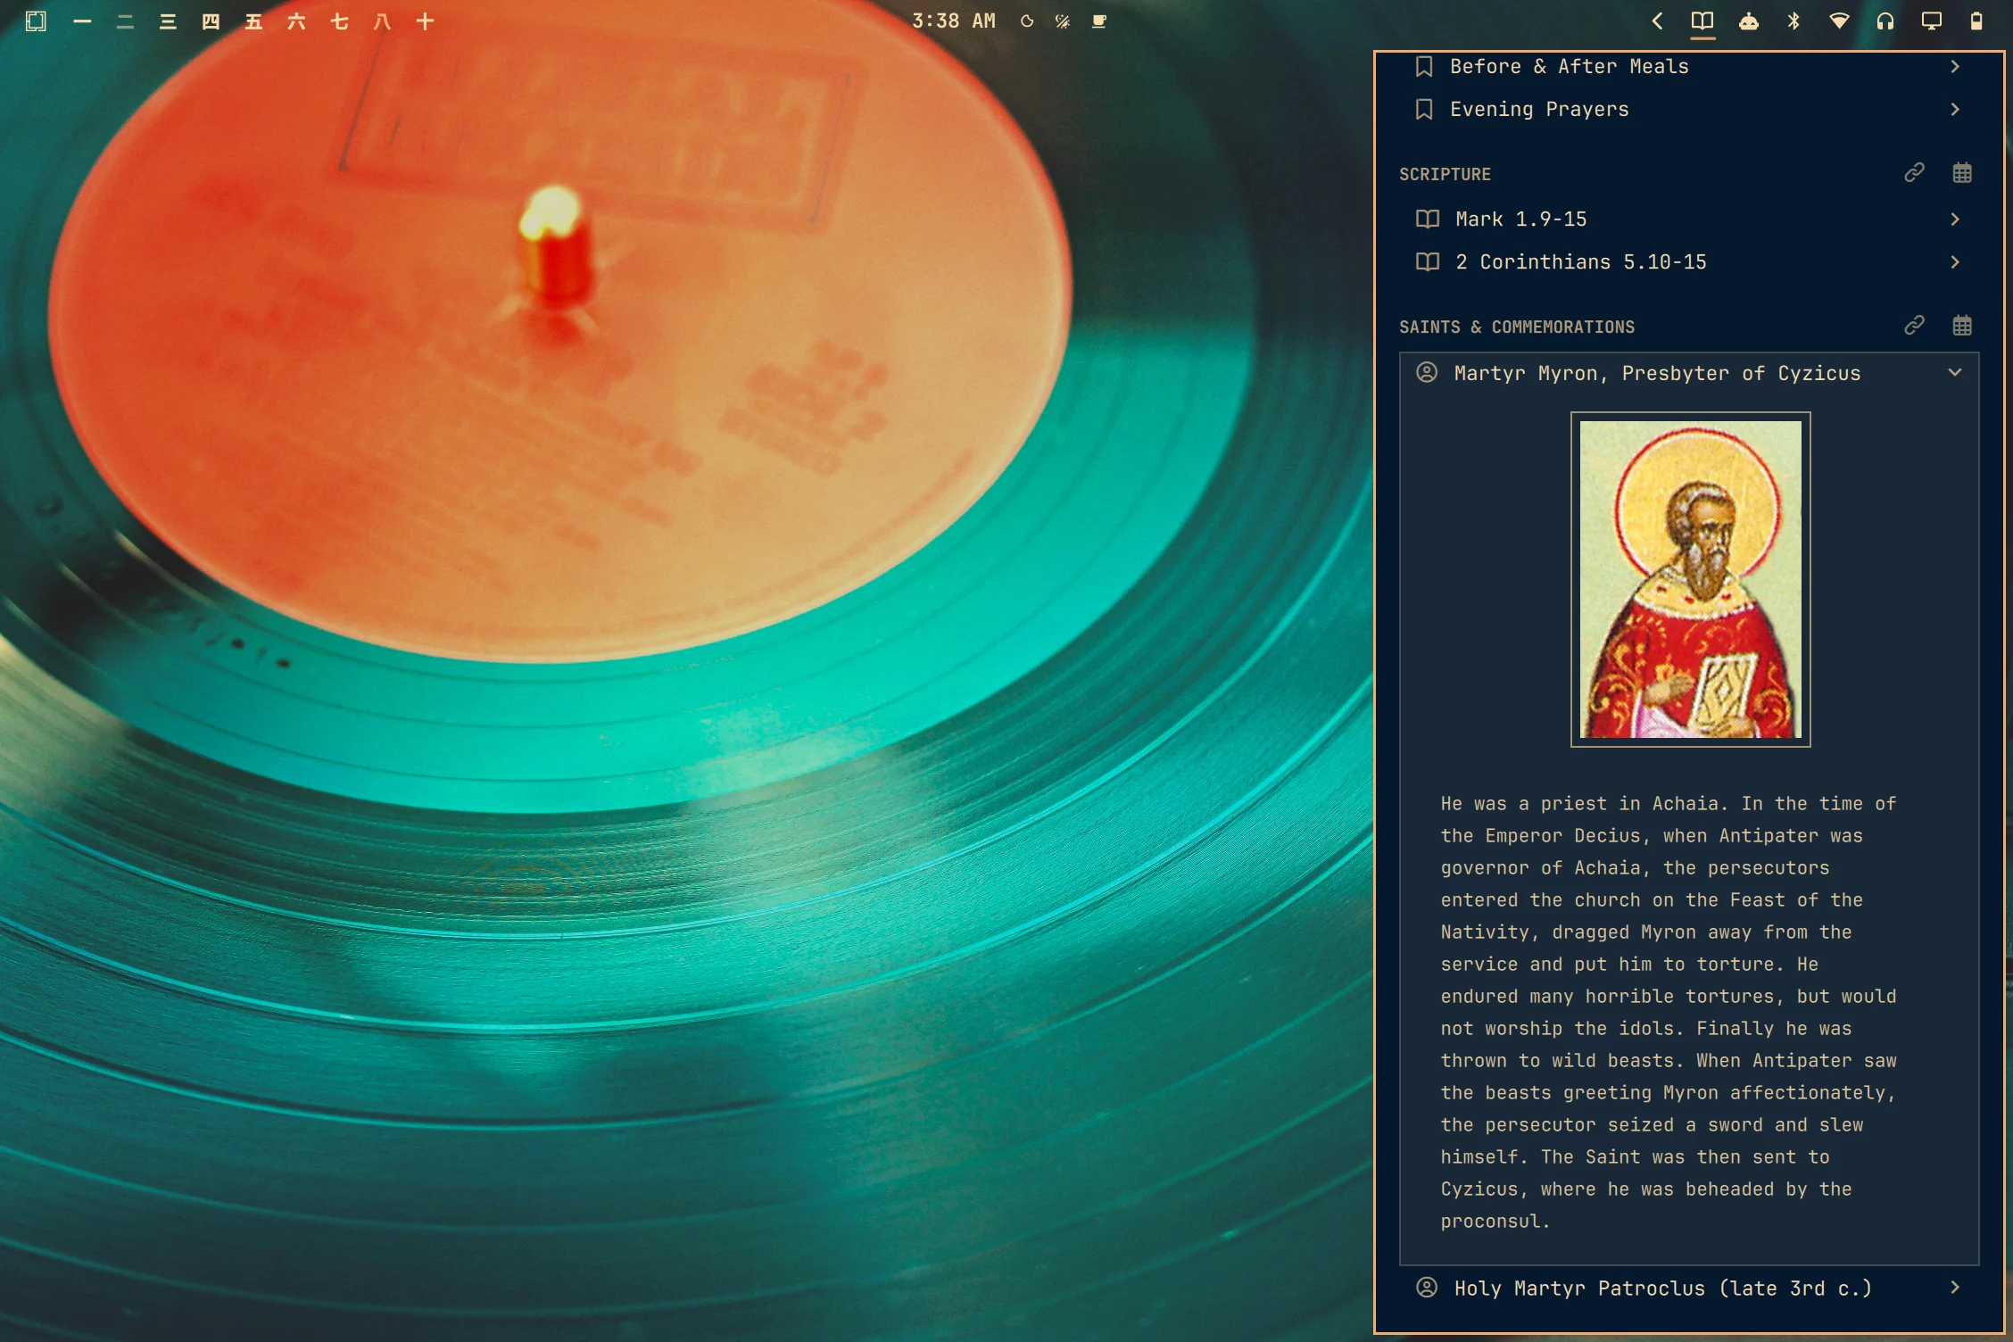Expand the 2 Corinthians 5.10-15 chevron
Image resolution: width=2013 pixels, height=1342 pixels.
click(1955, 261)
